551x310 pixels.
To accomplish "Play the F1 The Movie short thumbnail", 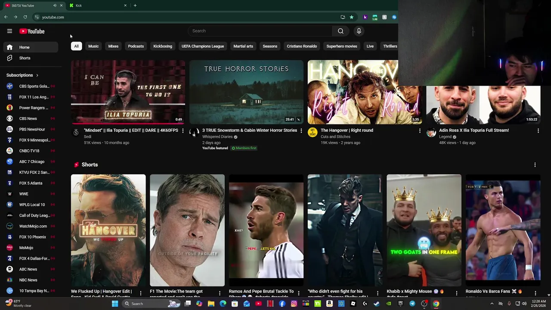I will pyautogui.click(x=187, y=230).
